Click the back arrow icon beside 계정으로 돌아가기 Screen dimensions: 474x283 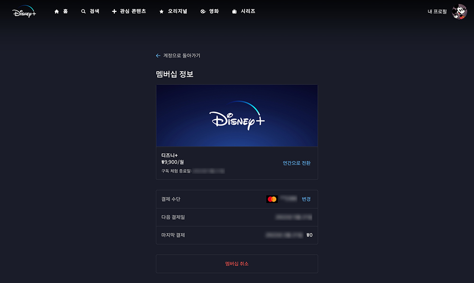pyautogui.click(x=158, y=55)
